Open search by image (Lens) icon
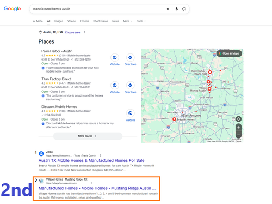The width and height of the screenshot is (272, 204). click(184, 9)
